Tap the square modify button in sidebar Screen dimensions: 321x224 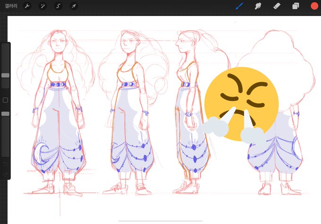pyautogui.click(x=5, y=100)
